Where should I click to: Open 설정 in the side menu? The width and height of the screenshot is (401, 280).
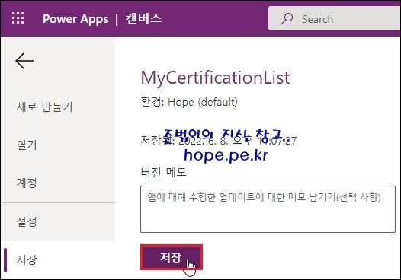click(x=27, y=221)
